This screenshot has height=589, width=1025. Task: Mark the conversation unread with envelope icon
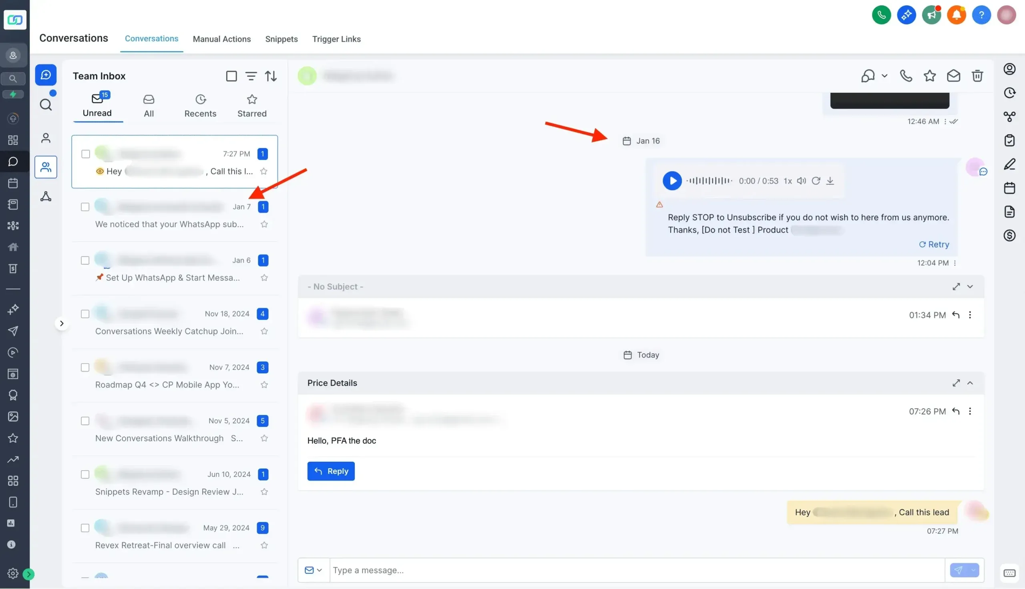pyautogui.click(x=953, y=76)
